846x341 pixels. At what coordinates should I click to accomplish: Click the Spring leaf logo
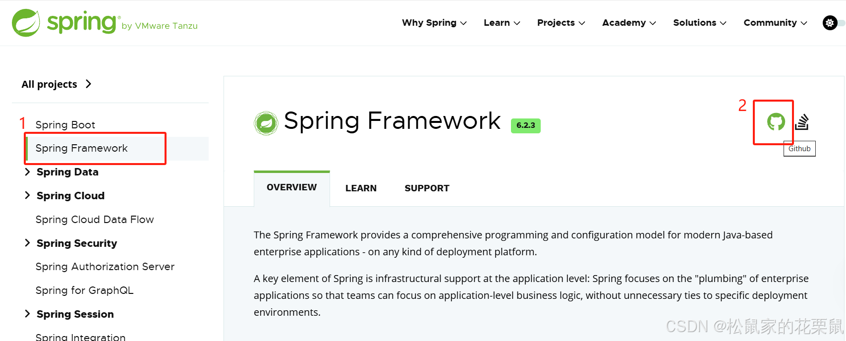coord(26,23)
